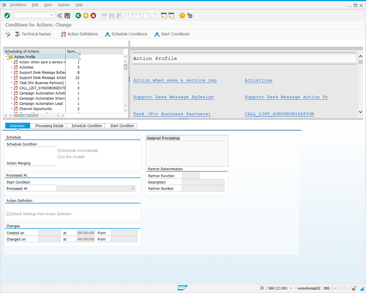
Task: Select In the Worklist radio button
Action: pos(59,157)
